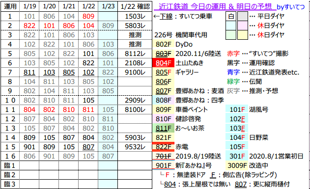Image resolution: width=310 pixels, height=189 pixels.
Task: Select the 3009F 改造中 entry
Action: pos(247,165)
